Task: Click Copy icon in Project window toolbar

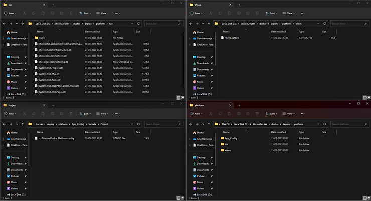Action: pyautogui.click(x=34, y=114)
